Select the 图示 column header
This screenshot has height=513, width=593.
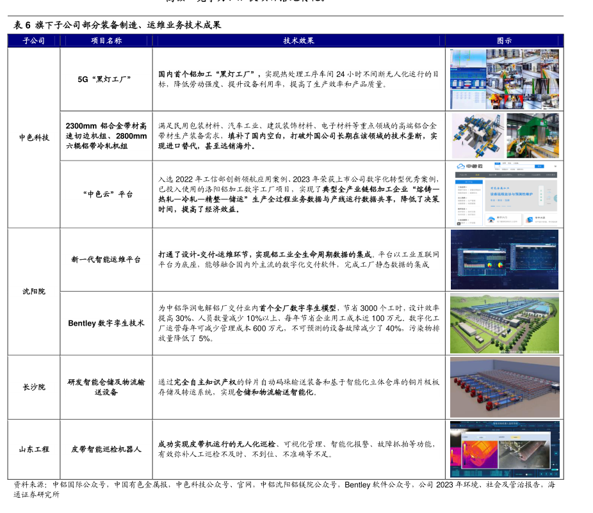pyautogui.click(x=505, y=40)
